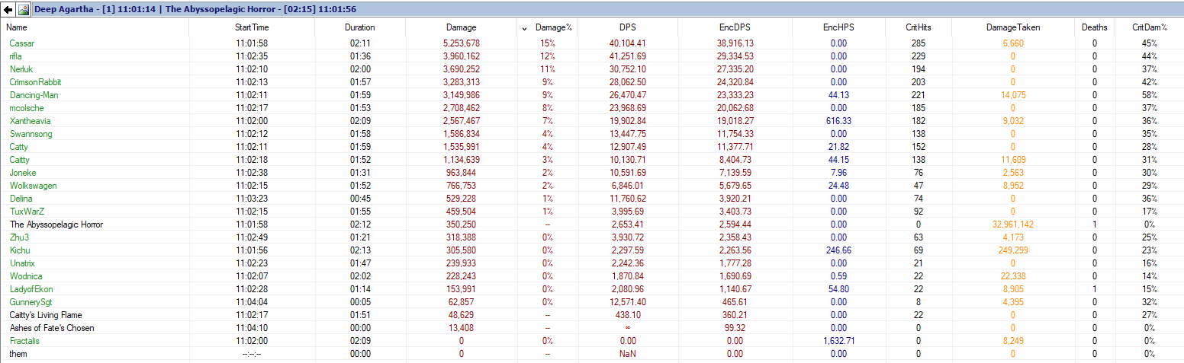This screenshot has height=363, width=1184.
Task: Click the CritDam% column header
Action: point(1150,27)
